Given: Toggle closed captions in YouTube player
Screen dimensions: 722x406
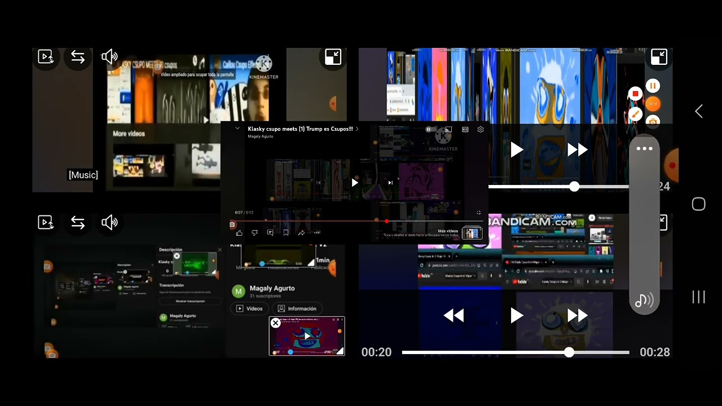Looking at the screenshot, I should [x=465, y=129].
